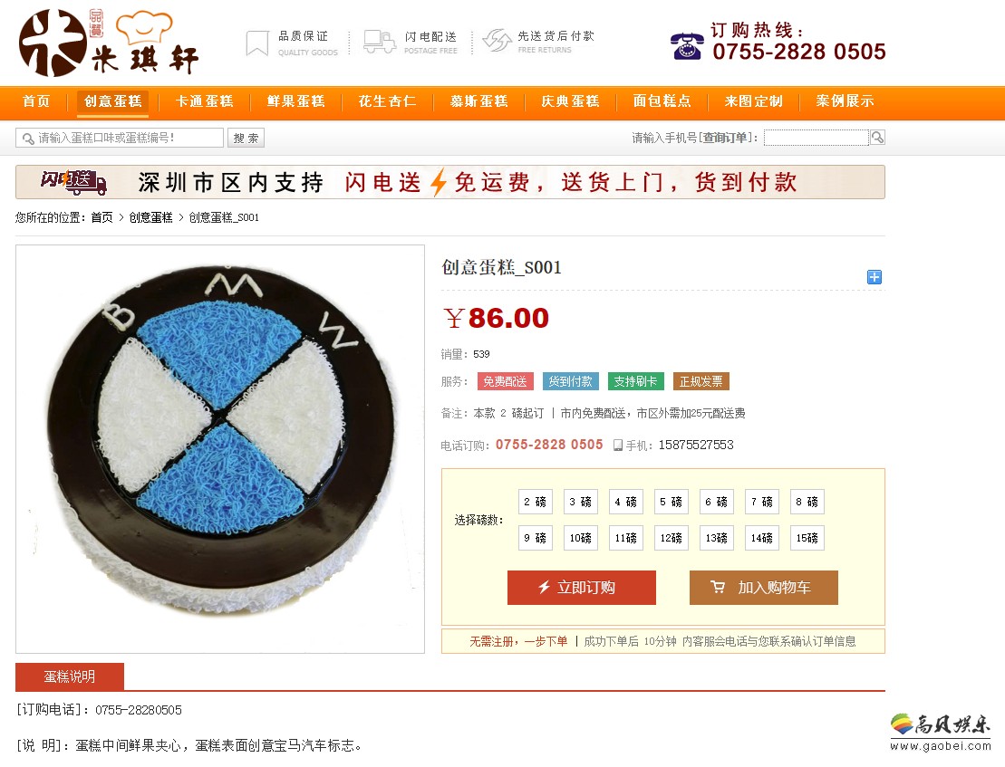The height and width of the screenshot is (767, 1005).
Task: Click the BMW cake product image
Action: pos(220,449)
